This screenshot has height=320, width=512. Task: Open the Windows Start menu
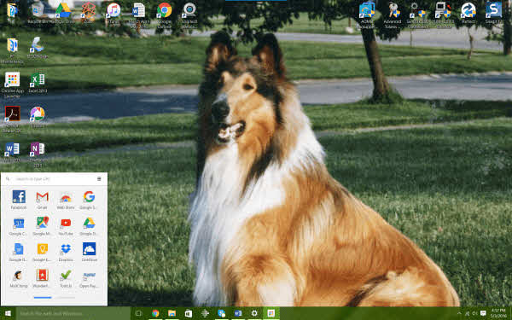9,313
